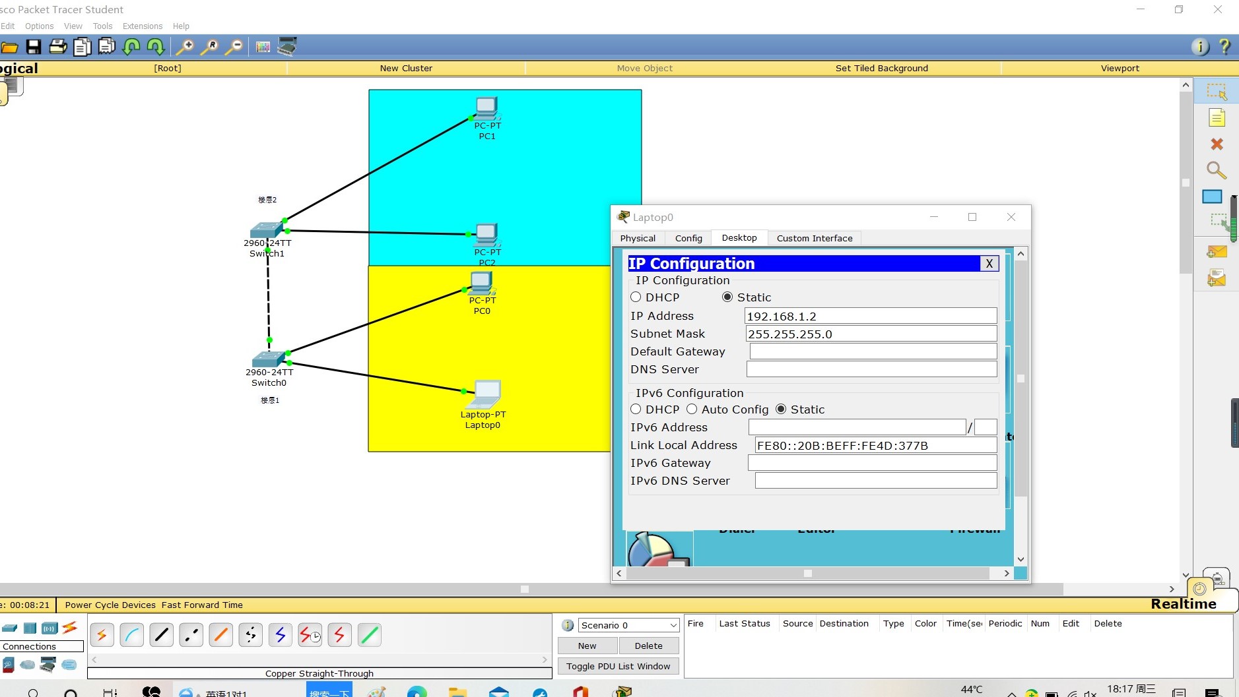Choose the Select tool in the right toolbar
The width and height of the screenshot is (1239, 697).
pos(1217,91)
